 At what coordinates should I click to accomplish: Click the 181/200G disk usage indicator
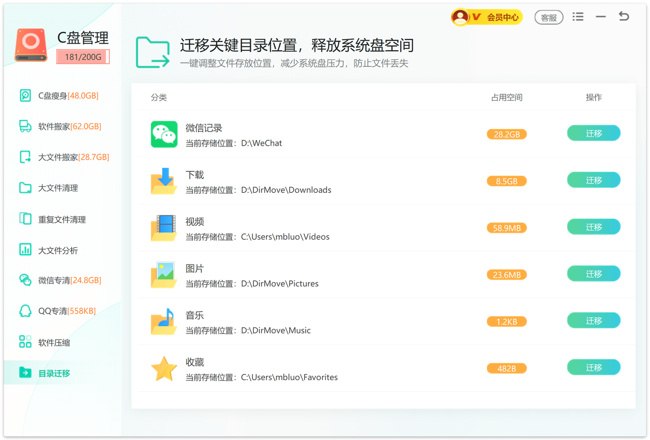83,57
